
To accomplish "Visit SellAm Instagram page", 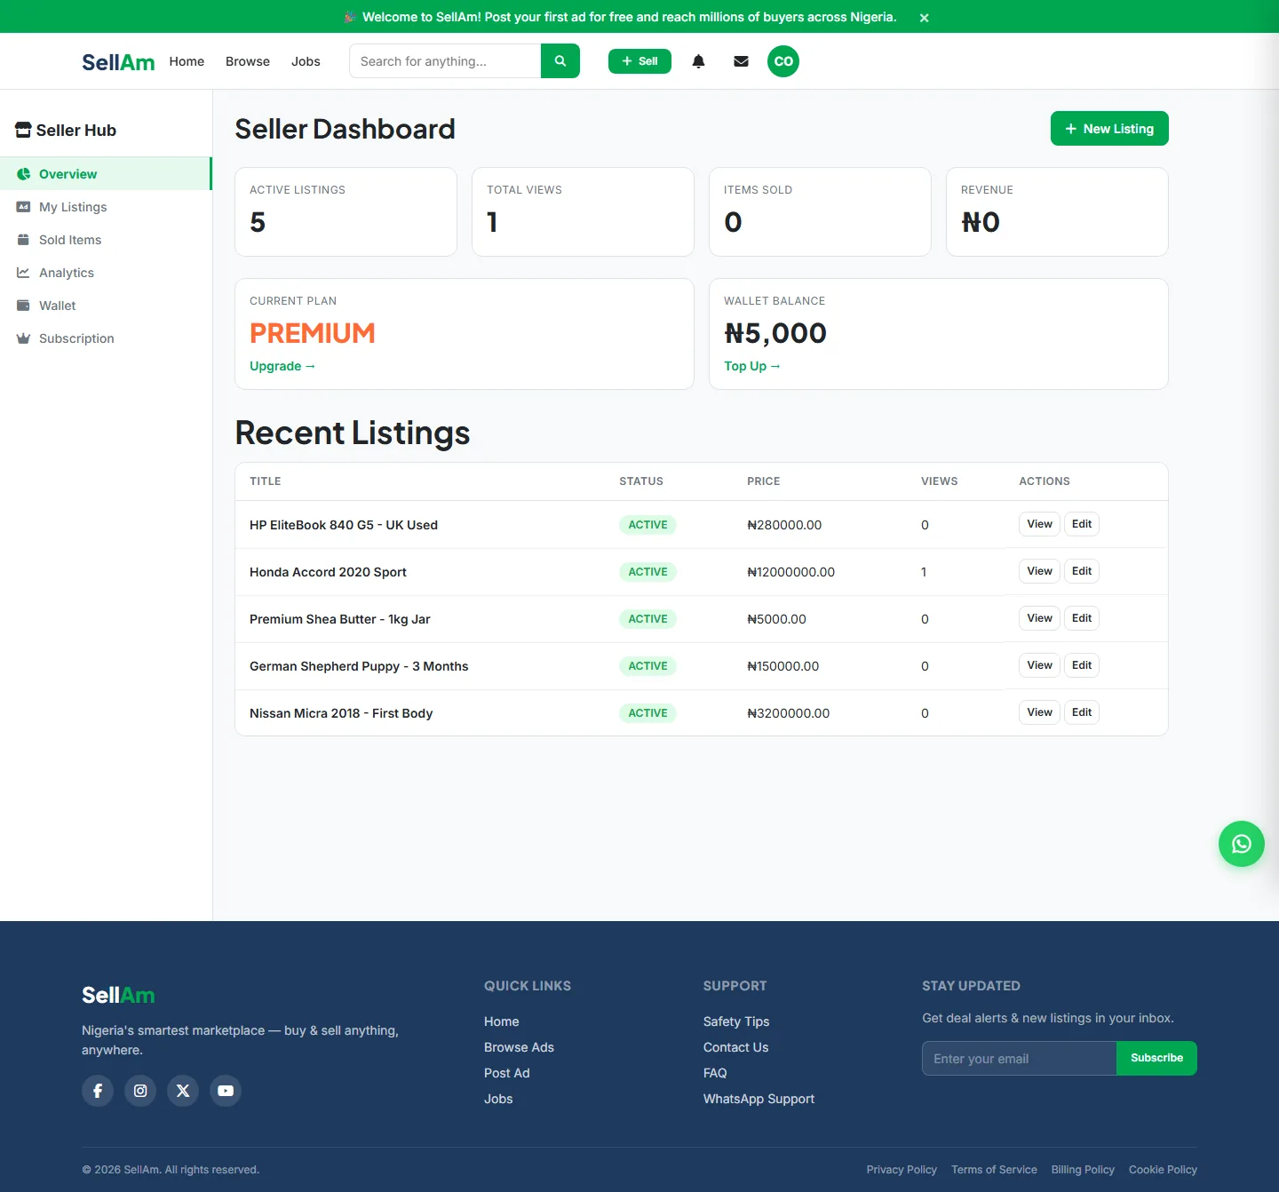I will [140, 1091].
